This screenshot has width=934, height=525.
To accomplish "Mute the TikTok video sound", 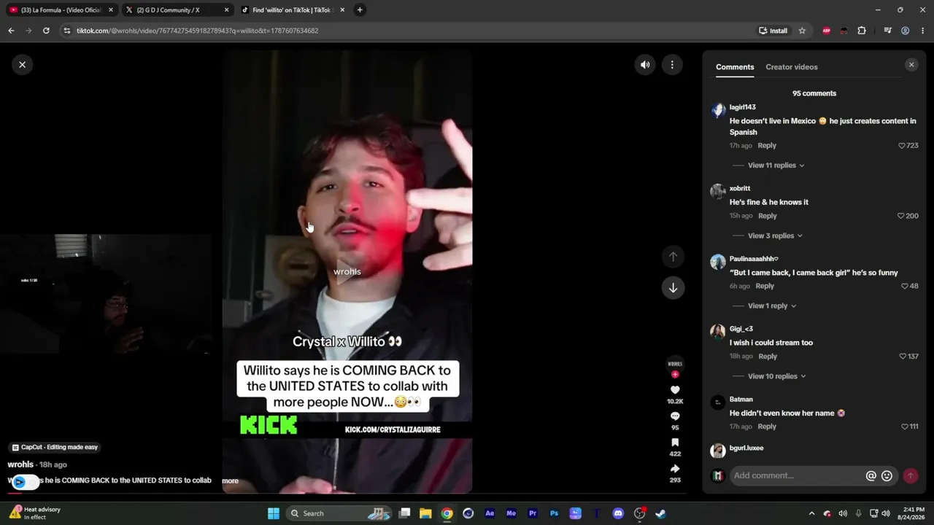I will coord(645,65).
